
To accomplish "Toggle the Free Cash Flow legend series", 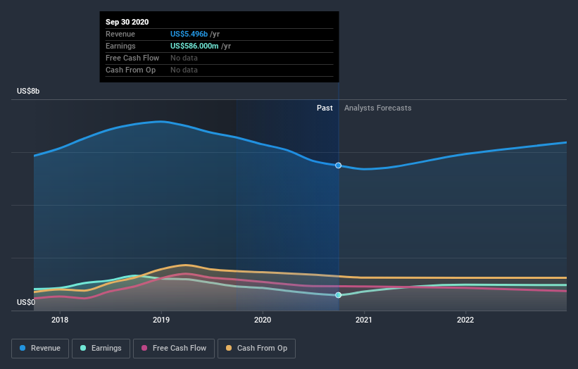I will pos(174,349).
